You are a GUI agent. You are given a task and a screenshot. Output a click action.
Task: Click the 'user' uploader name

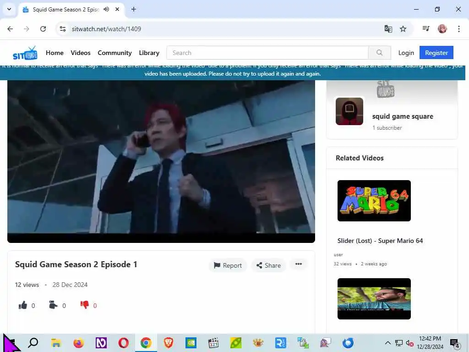coord(338,255)
